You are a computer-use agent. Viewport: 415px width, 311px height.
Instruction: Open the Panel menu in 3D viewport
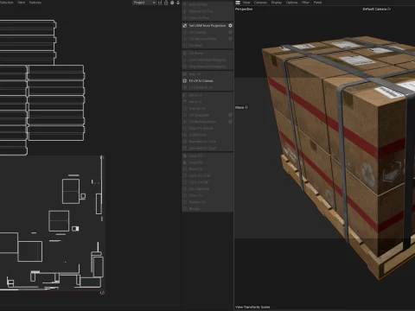click(x=317, y=3)
